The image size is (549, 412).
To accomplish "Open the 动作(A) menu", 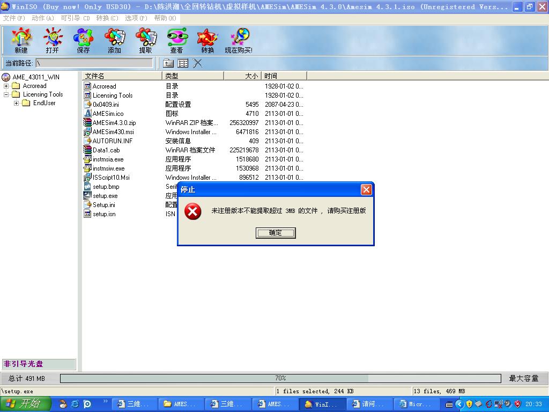I will 43,18.
